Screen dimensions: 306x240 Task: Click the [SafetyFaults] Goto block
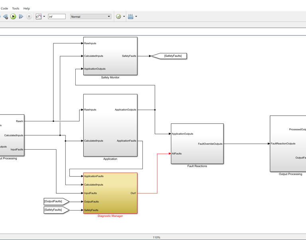pos(169,56)
